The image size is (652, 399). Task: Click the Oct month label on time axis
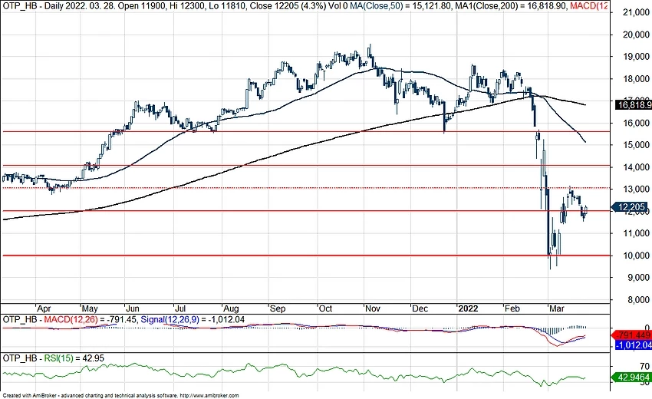(325, 308)
